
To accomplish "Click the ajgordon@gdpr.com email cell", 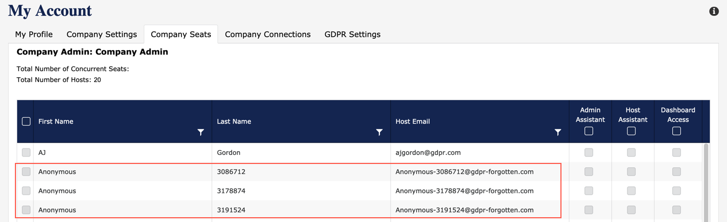I will [x=428, y=153].
